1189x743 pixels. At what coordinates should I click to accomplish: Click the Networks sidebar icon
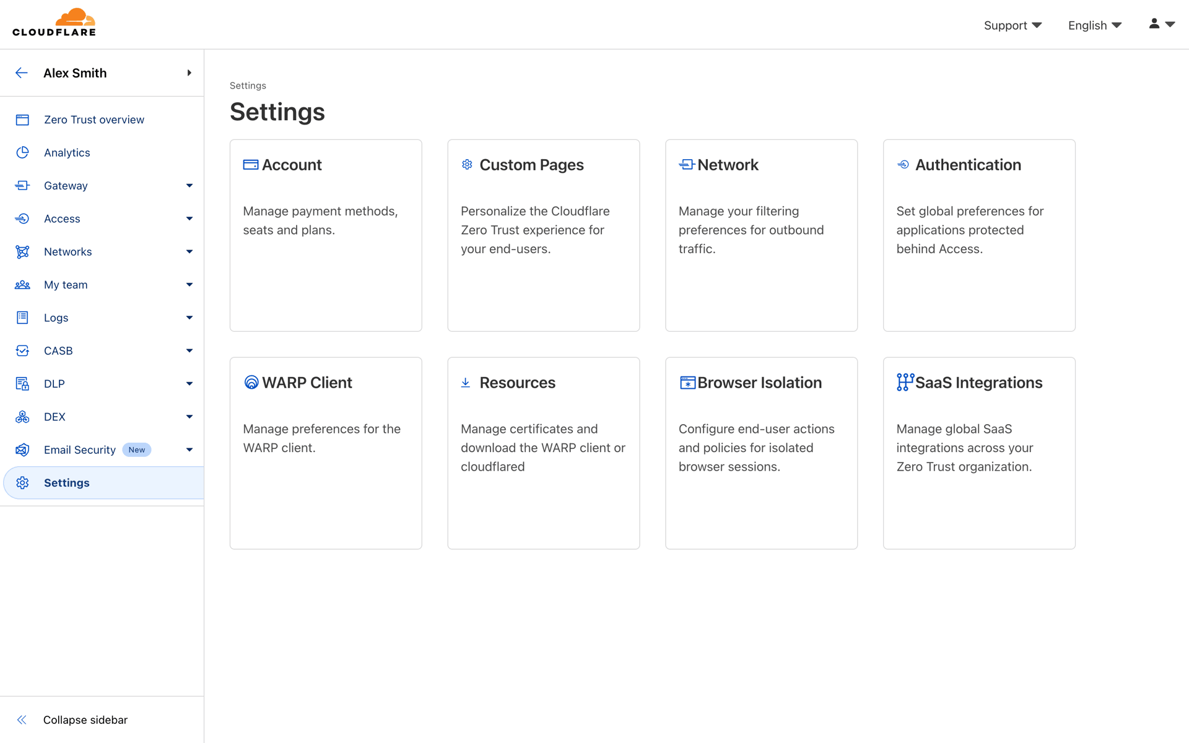point(22,251)
